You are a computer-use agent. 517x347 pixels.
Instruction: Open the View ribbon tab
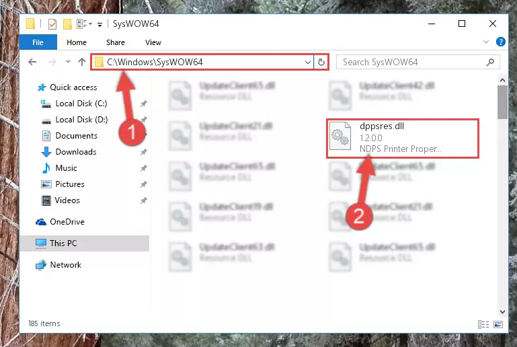pos(153,42)
